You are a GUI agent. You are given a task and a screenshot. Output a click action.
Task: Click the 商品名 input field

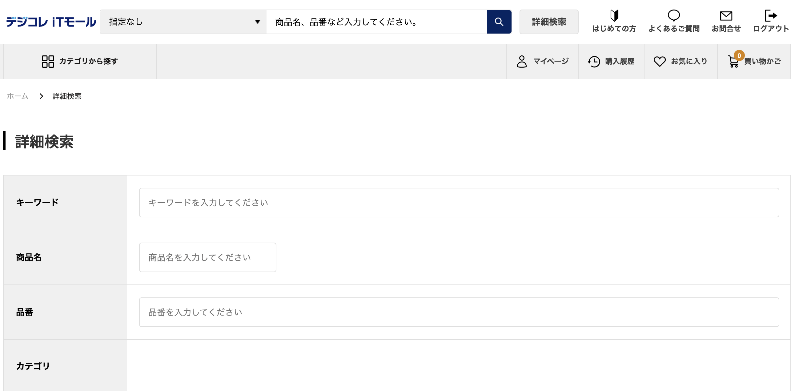[x=208, y=257]
